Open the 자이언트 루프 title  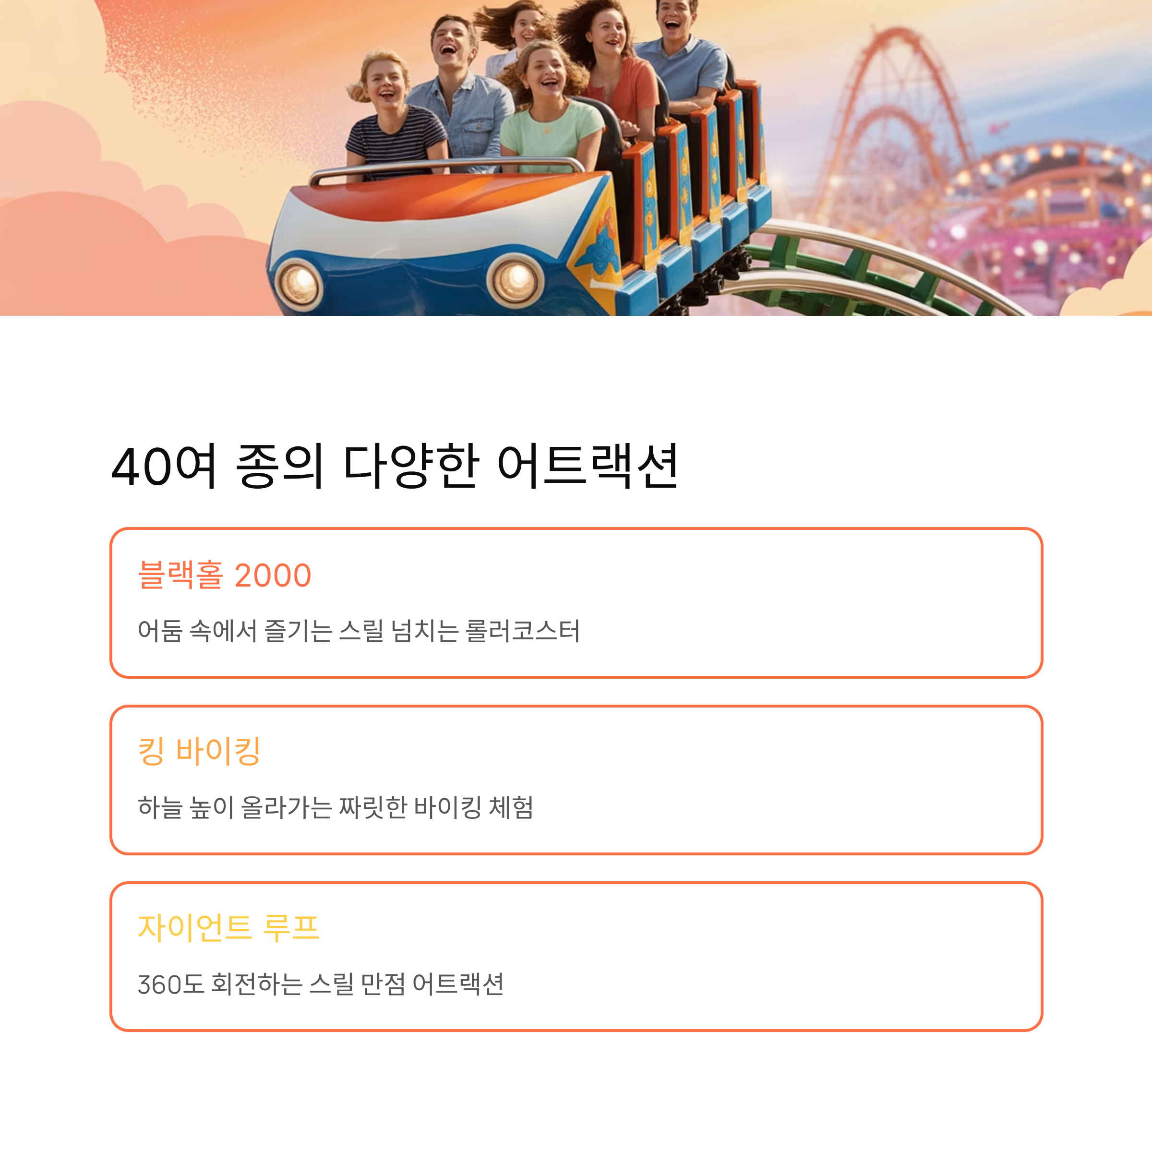228,927
